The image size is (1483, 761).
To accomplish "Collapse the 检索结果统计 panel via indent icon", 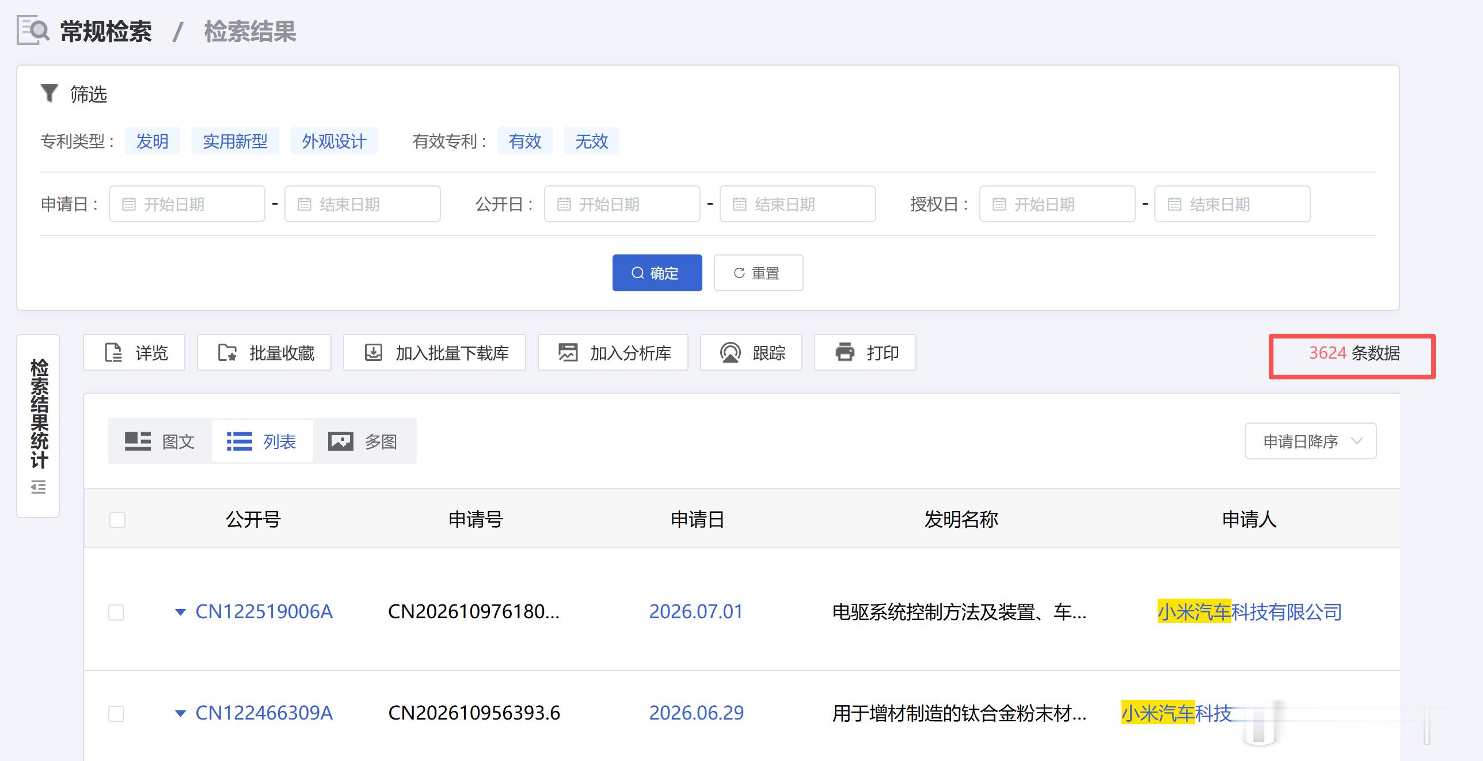I will point(39,488).
